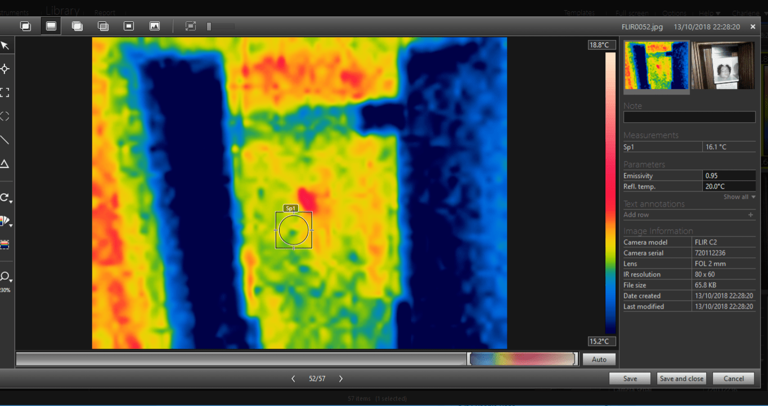Open the zoom level dropdown

tap(6, 276)
